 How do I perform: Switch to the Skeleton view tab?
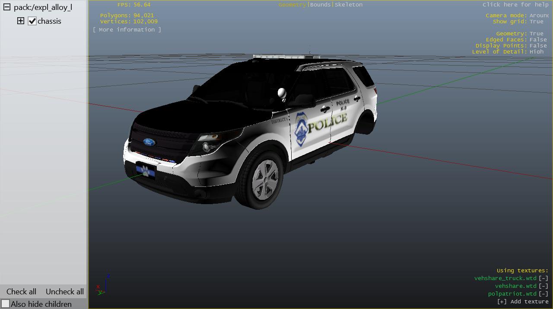point(349,5)
